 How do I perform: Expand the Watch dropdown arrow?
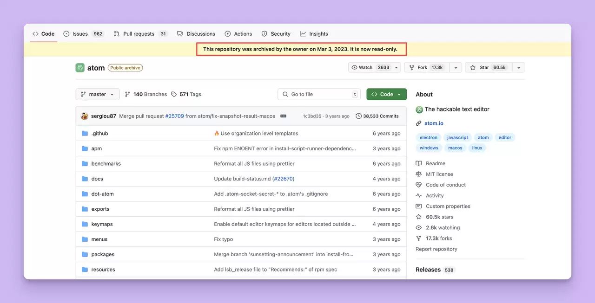pos(397,67)
